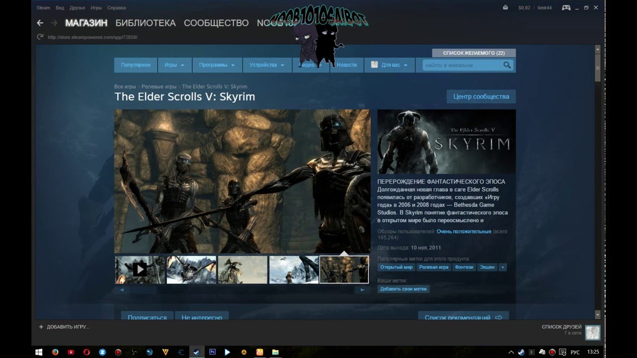Click the Steam tray icon
Image resolution: width=637 pixels, height=358 pixels.
click(521, 352)
